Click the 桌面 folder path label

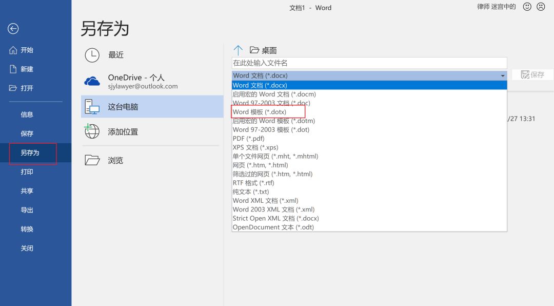coord(269,50)
